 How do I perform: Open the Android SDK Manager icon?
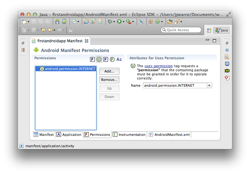tap(57, 21)
